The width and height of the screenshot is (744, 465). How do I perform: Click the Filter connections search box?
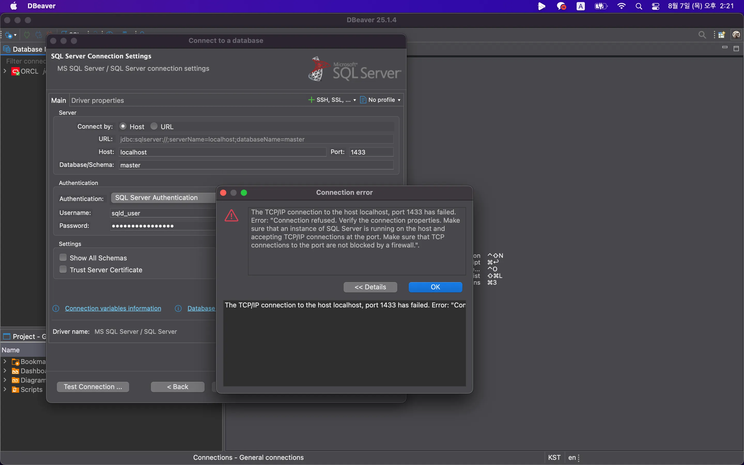pyautogui.click(x=25, y=61)
